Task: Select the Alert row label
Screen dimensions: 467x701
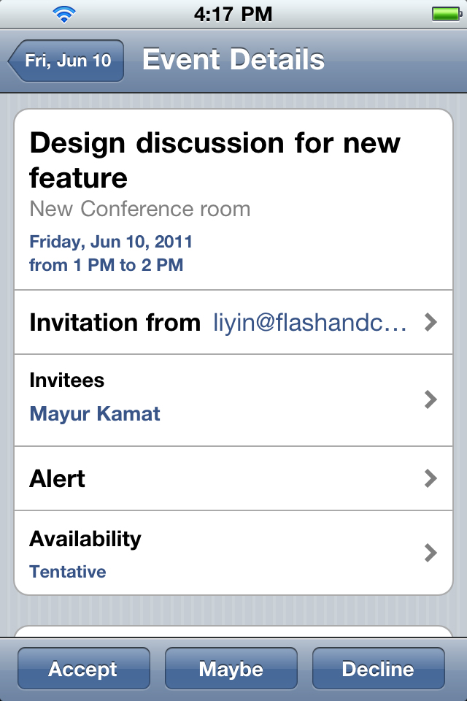Action: [57, 478]
